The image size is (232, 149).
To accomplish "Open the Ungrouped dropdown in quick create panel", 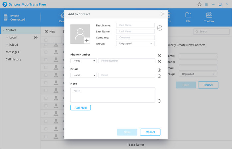I will [x=198, y=74].
